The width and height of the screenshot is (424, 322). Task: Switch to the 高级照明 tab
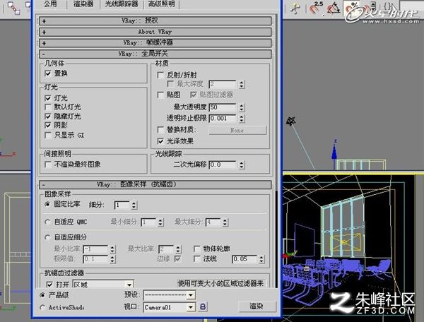162,4
